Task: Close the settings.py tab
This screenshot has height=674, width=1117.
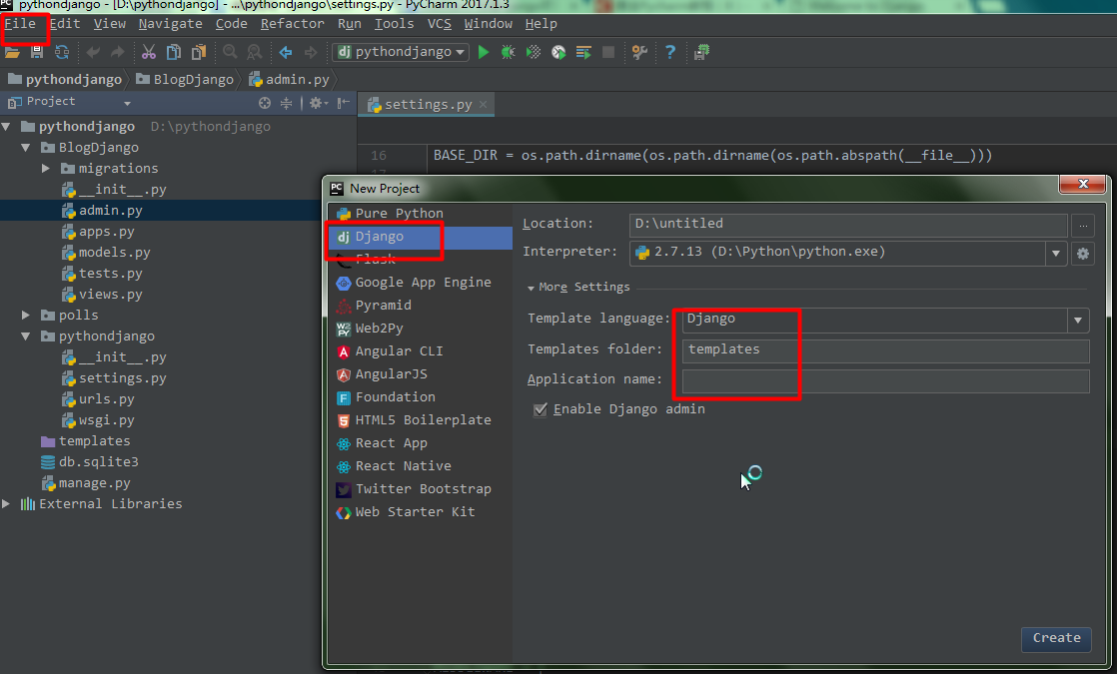Action: 483,105
